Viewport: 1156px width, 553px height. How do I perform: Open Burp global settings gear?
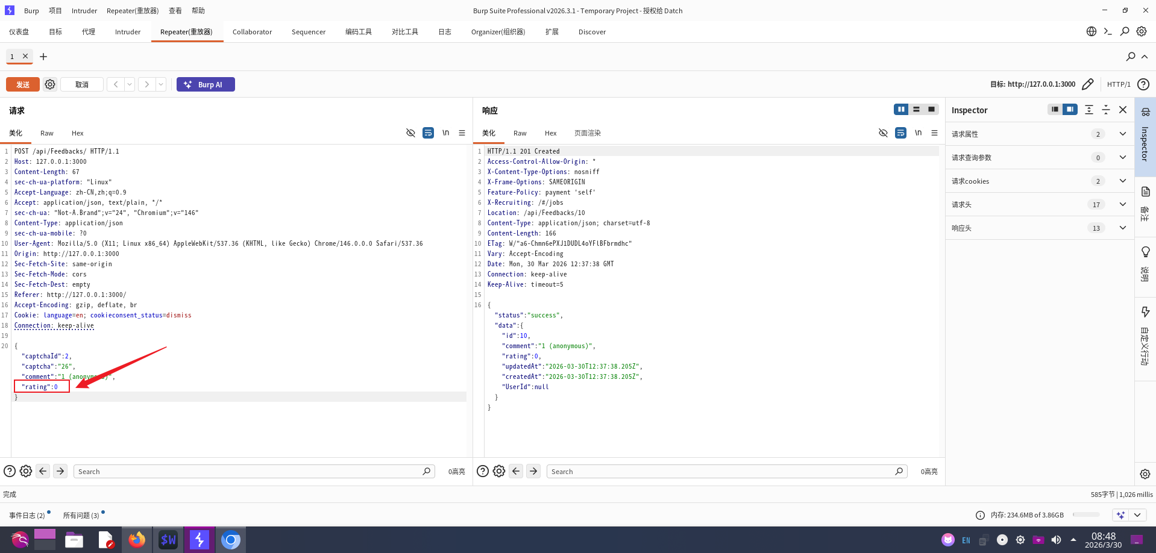[1142, 31]
